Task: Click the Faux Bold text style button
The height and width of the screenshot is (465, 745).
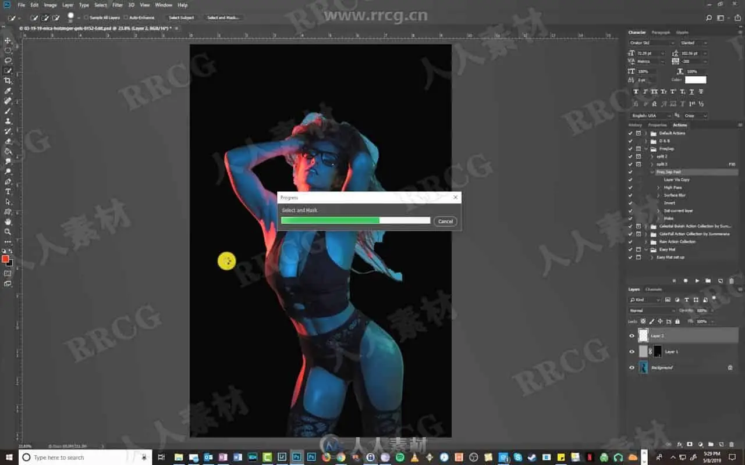Action: [x=636, y=92]
